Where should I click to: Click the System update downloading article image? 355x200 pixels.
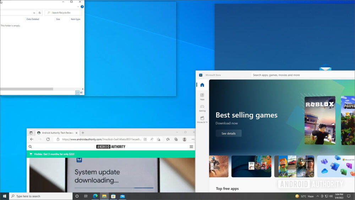click(112, 175)
